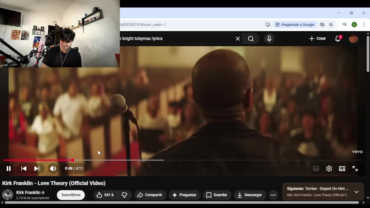Click Compartir share button

pos(150,195)
